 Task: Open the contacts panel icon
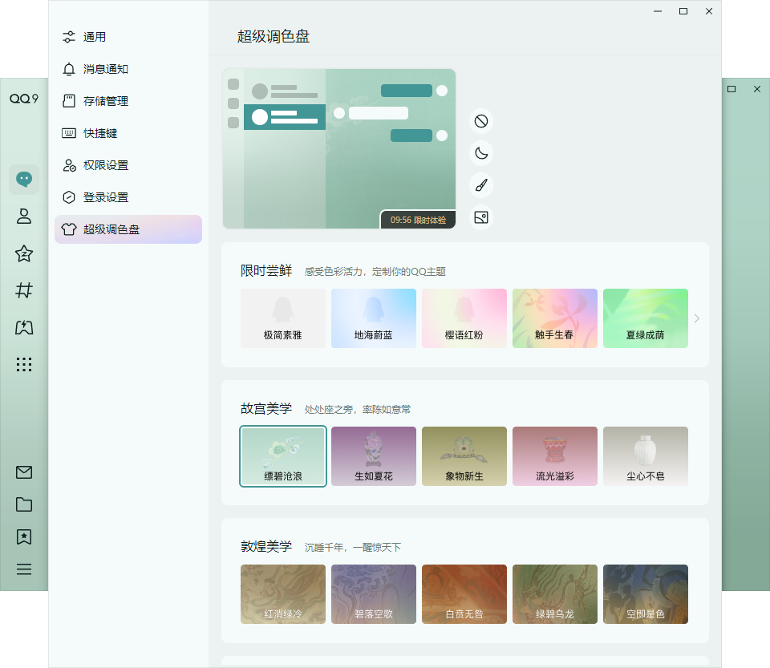tap(24, 216)
